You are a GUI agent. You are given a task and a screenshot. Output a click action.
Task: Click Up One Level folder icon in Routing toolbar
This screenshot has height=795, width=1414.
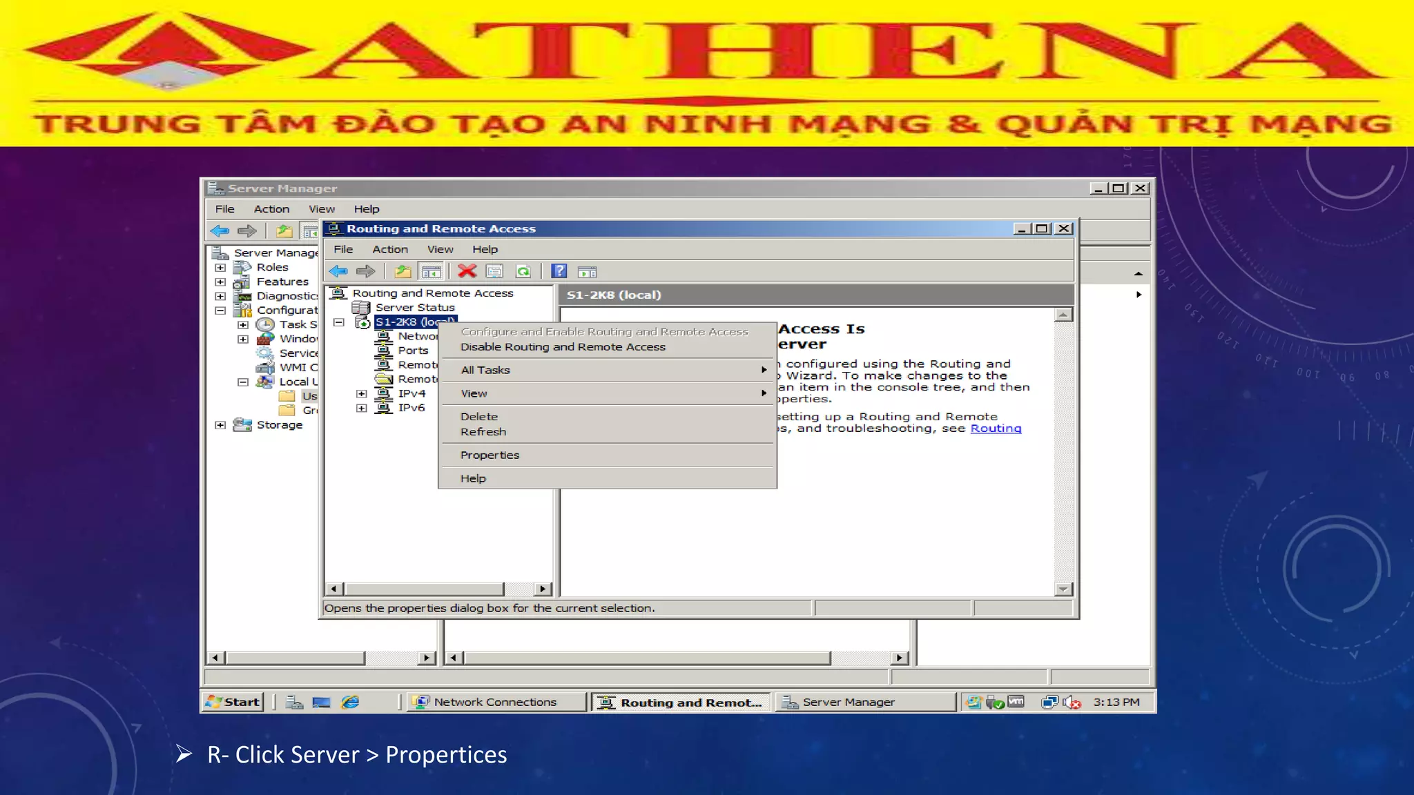(x=403, y=271)
